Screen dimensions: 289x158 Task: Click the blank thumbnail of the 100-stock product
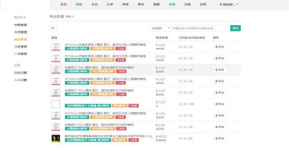click(55, 104)
